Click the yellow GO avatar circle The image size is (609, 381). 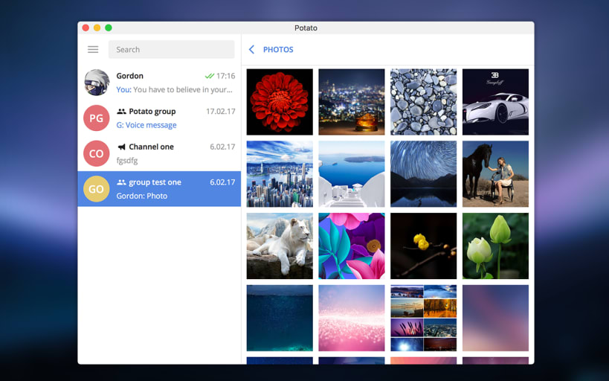(97, 189)
